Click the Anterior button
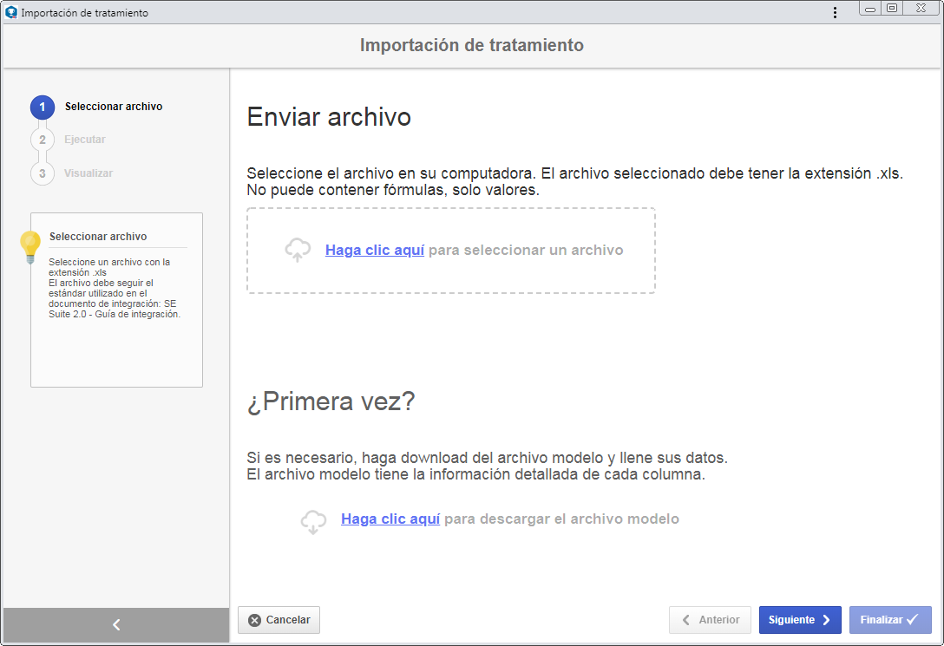Image resolution: width=944 pixels, height=646 pixels. click(x=710, y=620)
